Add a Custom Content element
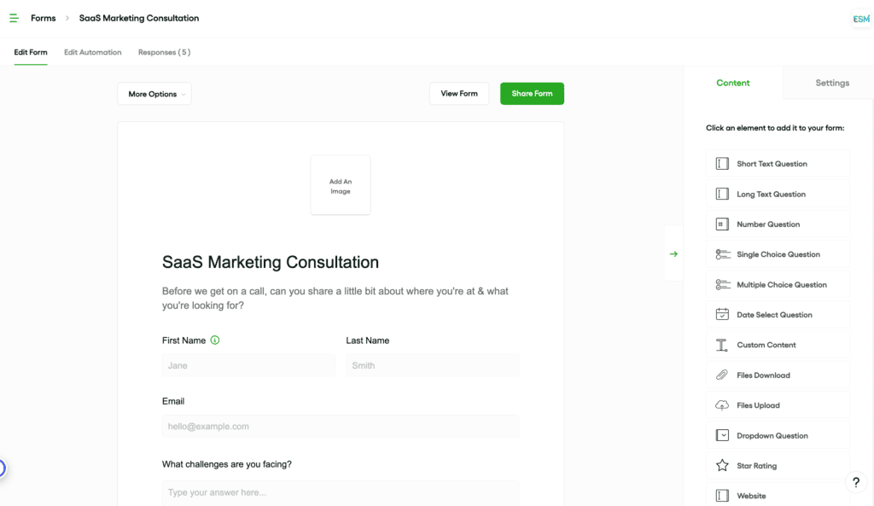 [778, 345]
